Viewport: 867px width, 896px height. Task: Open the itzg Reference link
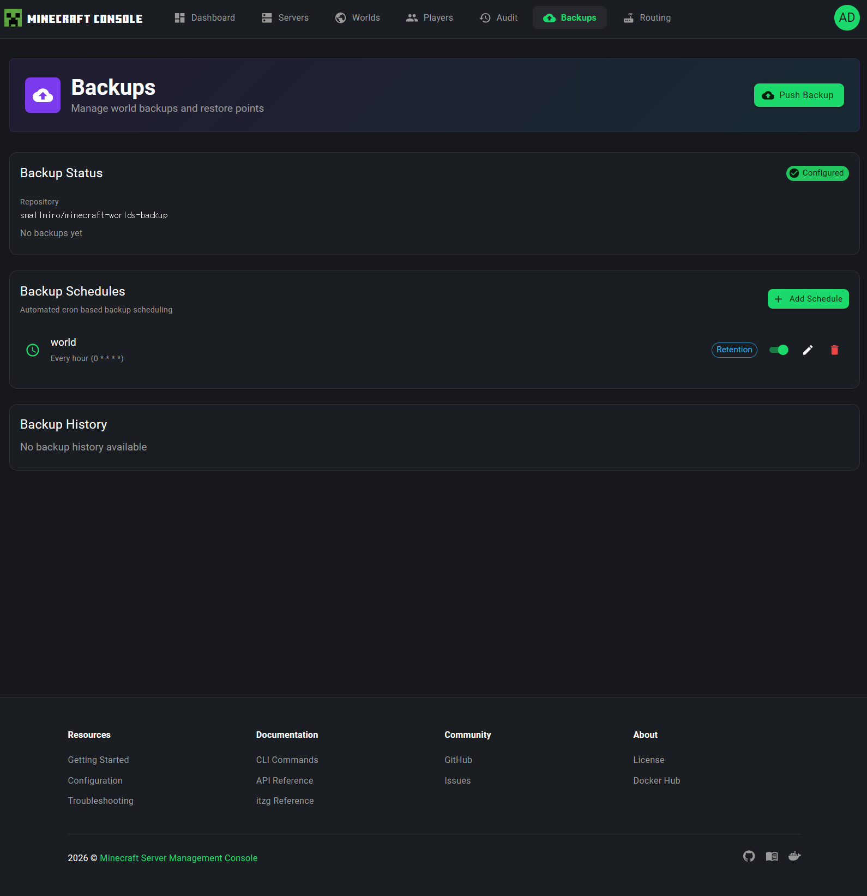[x=285, y=801]
